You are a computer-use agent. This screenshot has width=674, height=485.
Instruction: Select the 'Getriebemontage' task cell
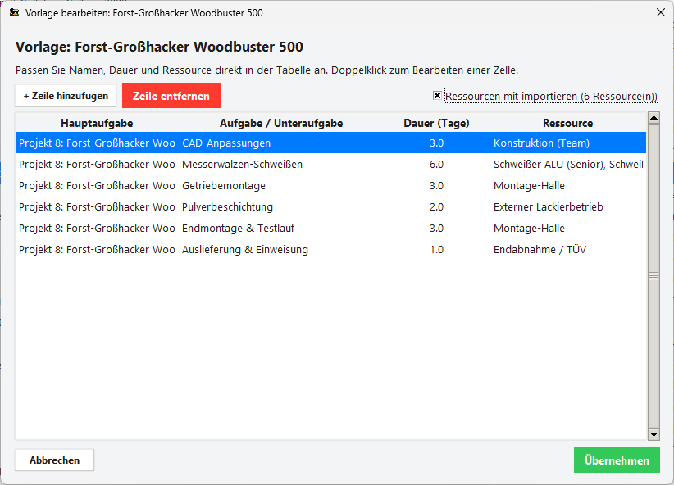[x=281, y=186]
